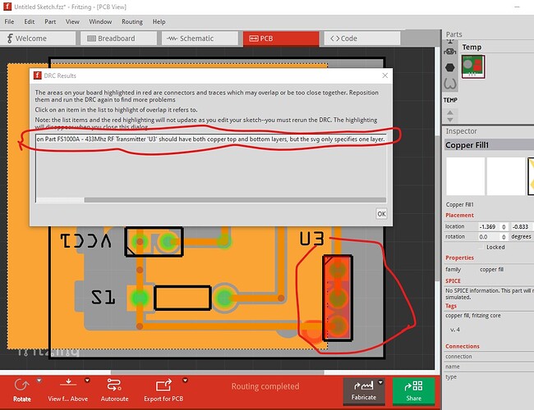Open the Edit menu
The width and height of the screenshot is (534, 410).
point(30,22)
